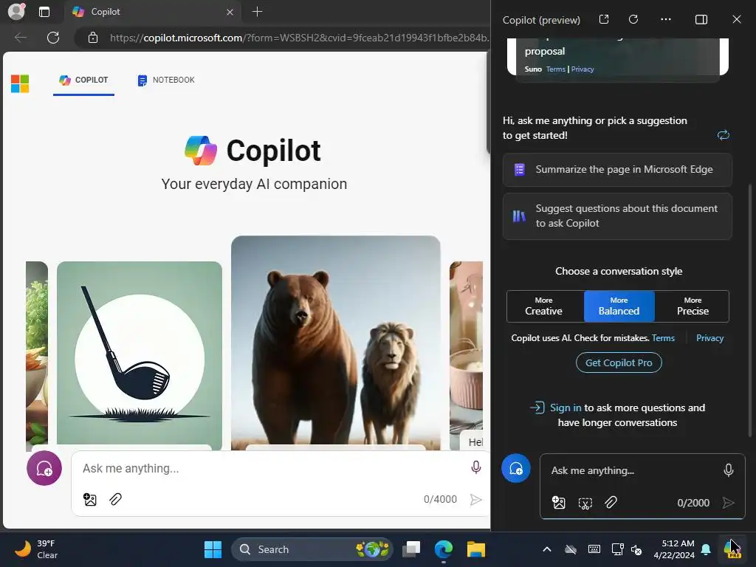Click the Sign in link

click(x=566, y=408)
